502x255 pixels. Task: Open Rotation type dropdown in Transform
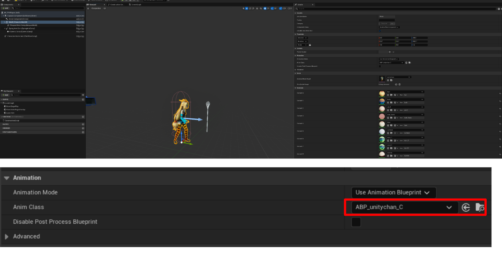tap(302, 42)
